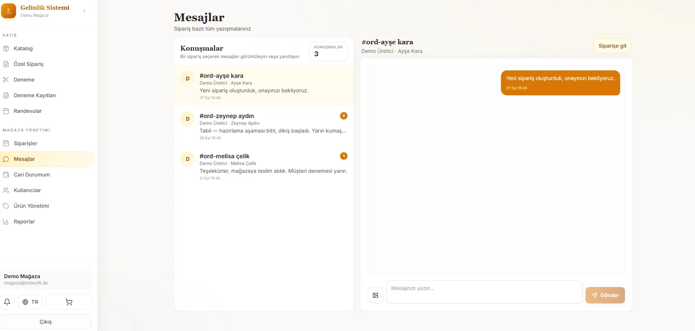The width and height of the screenshot is (695, 331).
Task: Click the Siparişler bag icon
Action: tap(6, 143)
